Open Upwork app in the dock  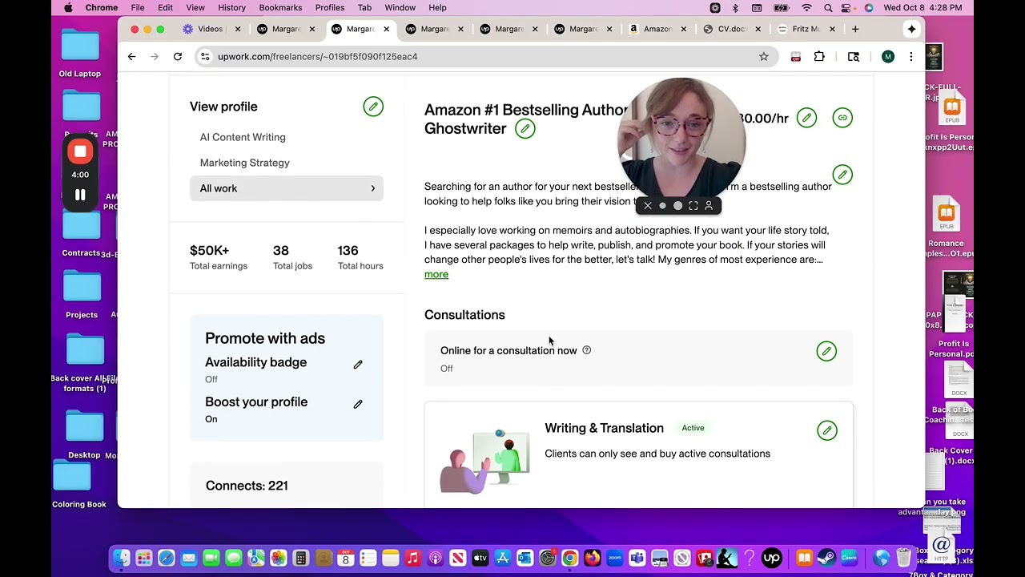pos(772,558)
